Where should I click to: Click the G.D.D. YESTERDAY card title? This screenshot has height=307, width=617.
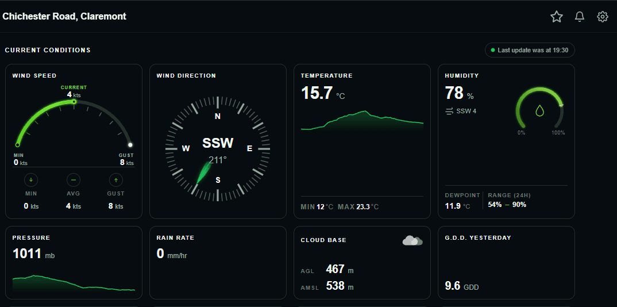coord(478,238)
